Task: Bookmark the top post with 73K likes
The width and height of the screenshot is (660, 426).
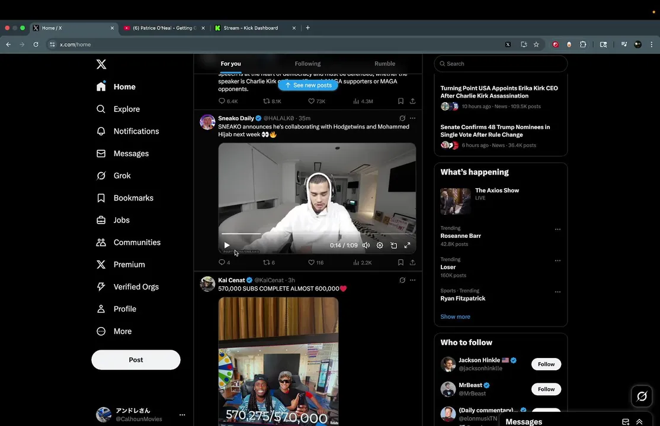Action: (401, 101)
